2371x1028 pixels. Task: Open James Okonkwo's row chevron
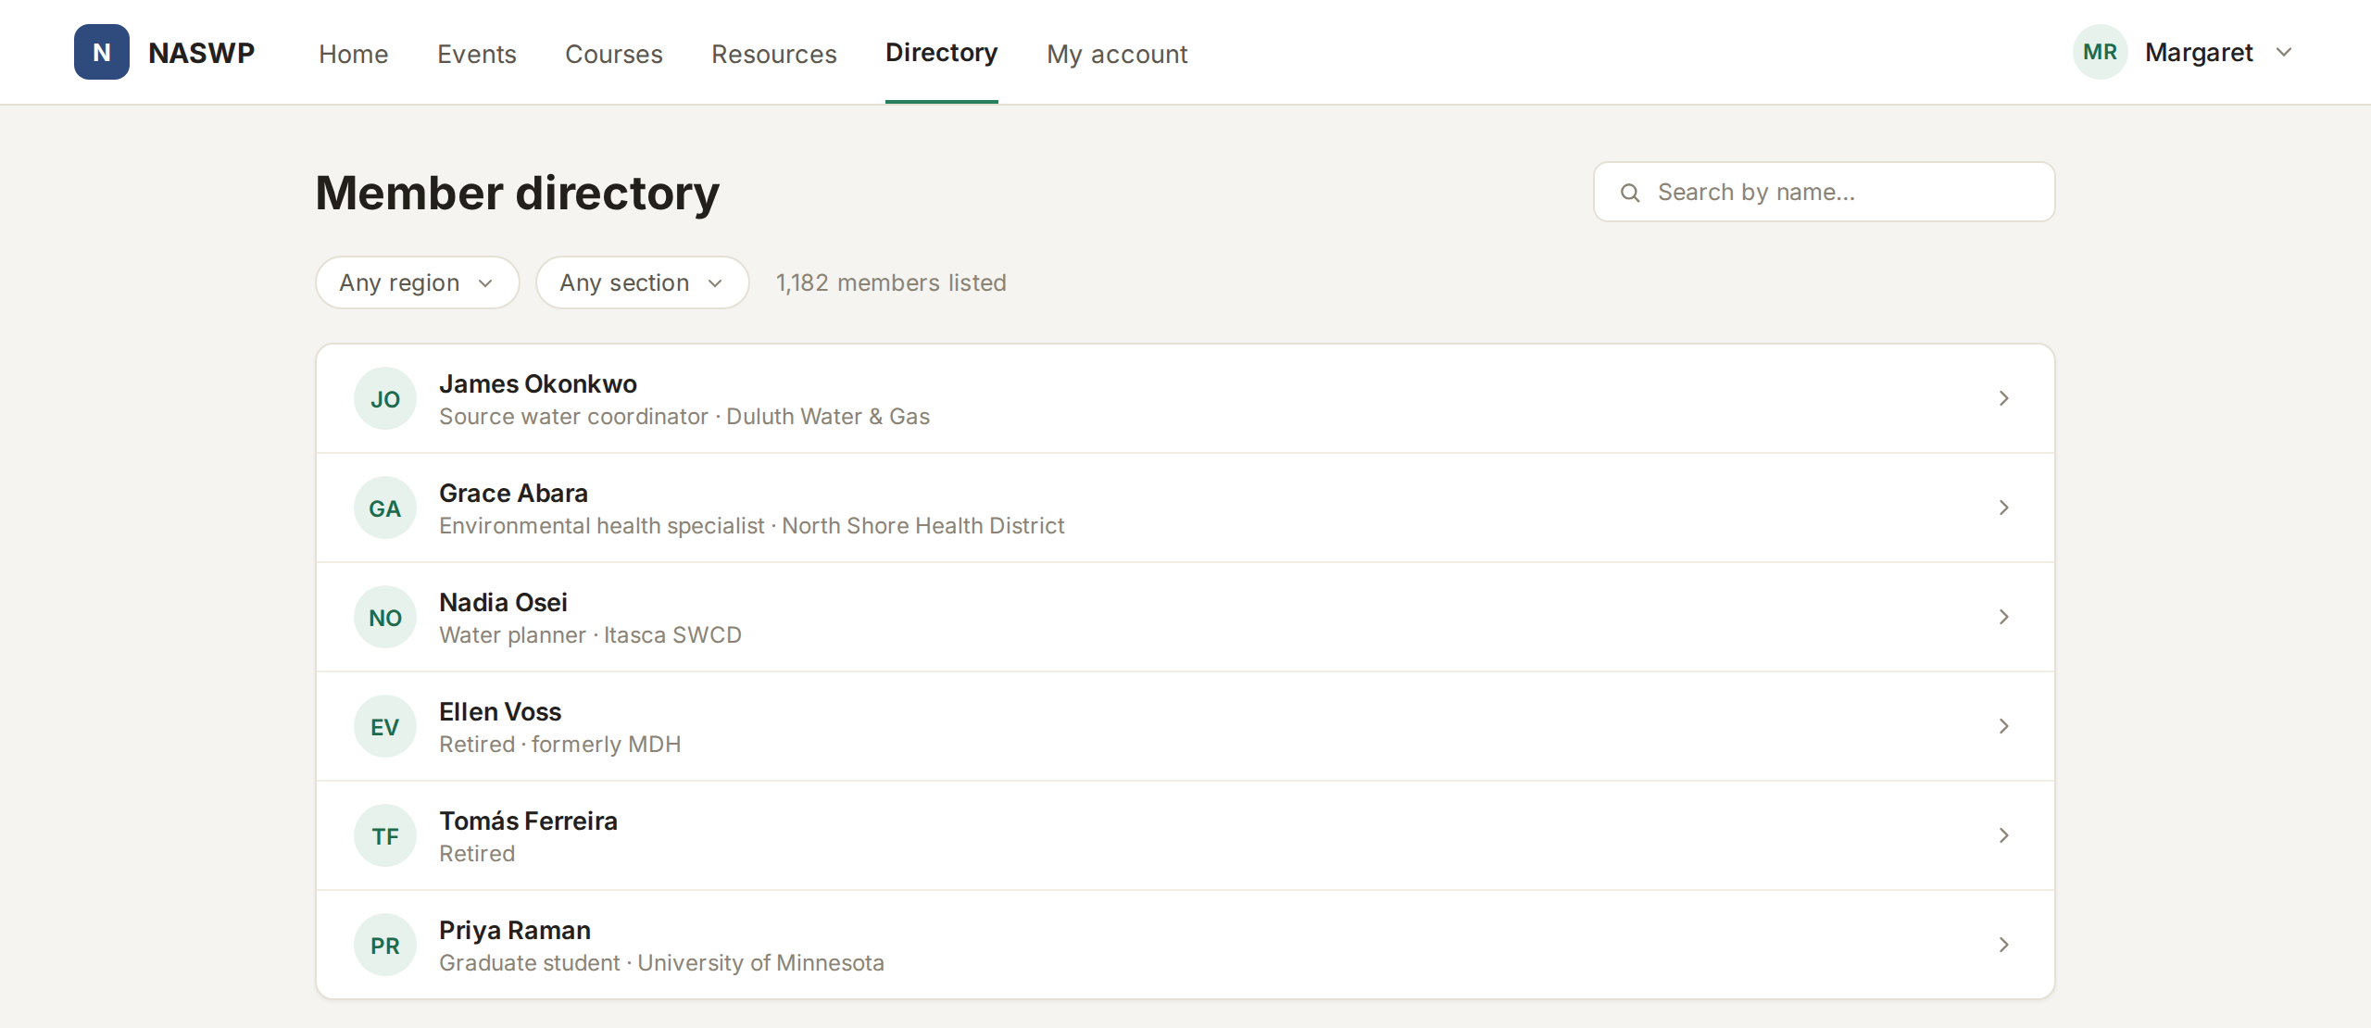click(2003, 398)
